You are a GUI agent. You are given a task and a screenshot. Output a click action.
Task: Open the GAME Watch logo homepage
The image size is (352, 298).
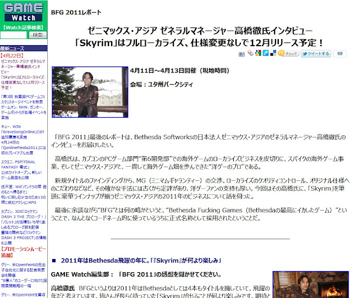click(23, 12)
